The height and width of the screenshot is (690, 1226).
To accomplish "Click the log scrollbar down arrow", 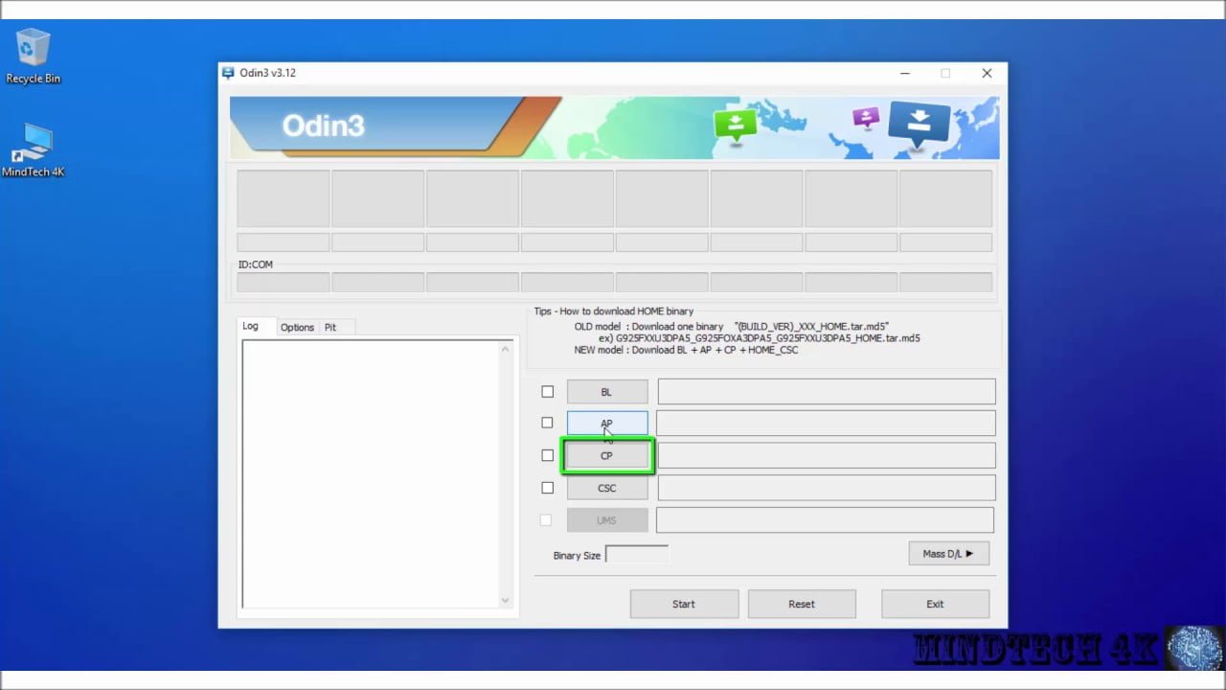I will pos(506,601).
